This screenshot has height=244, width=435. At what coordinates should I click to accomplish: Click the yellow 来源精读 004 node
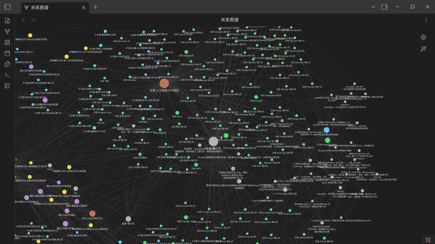(30, 177)
